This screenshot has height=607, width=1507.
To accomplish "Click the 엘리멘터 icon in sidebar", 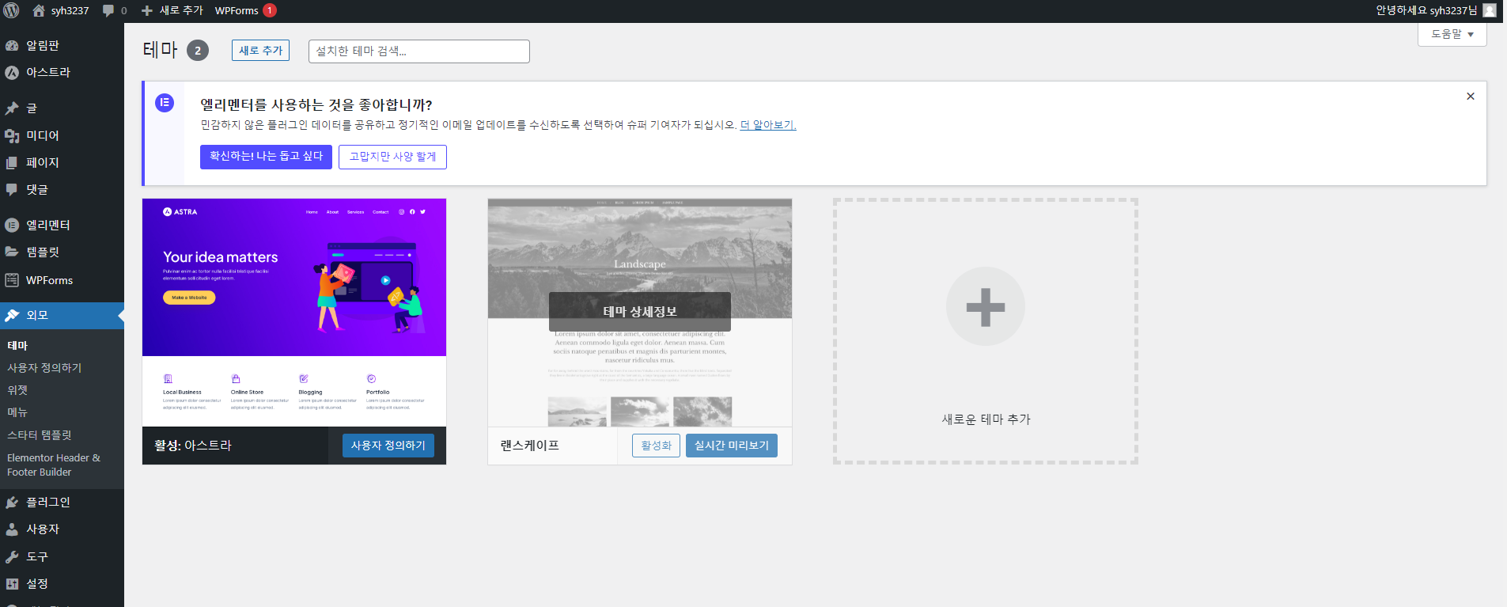I will click(12, 225).
